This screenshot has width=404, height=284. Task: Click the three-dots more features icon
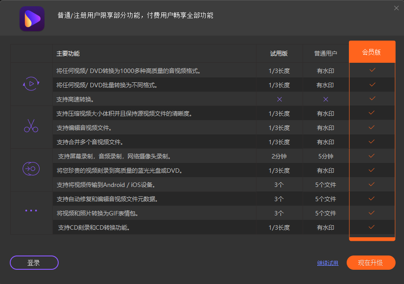tap(31, 210)
